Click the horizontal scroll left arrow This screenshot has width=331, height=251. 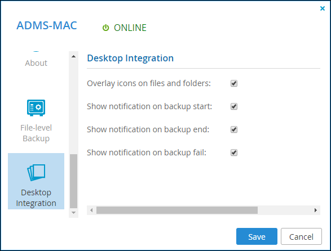click(91, 210)
